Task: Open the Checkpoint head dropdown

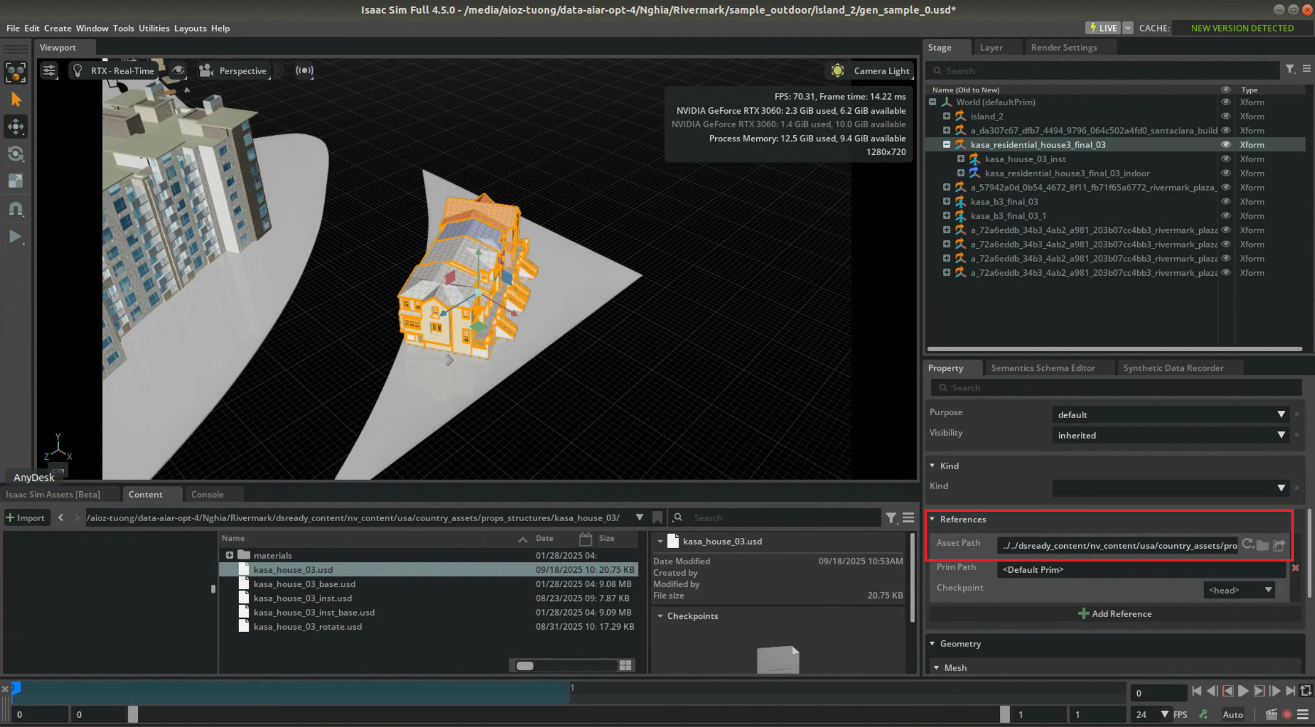Action: 1240,590
